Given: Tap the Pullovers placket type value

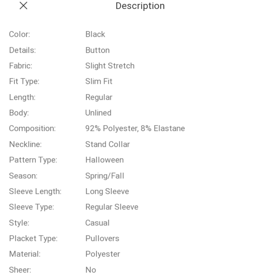Looking at the screenshot, I should pyautogui.click(x=102, y=239).
